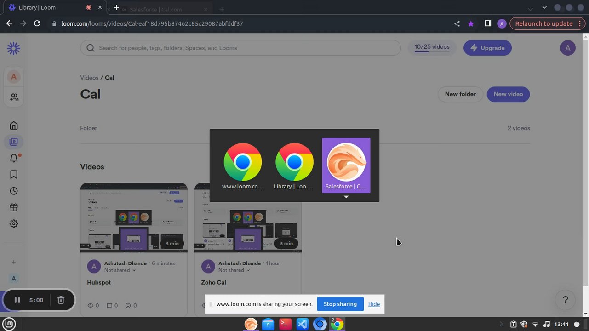Click the Ashutosh Dhande name on the Hubspot card

click(126, 263)
